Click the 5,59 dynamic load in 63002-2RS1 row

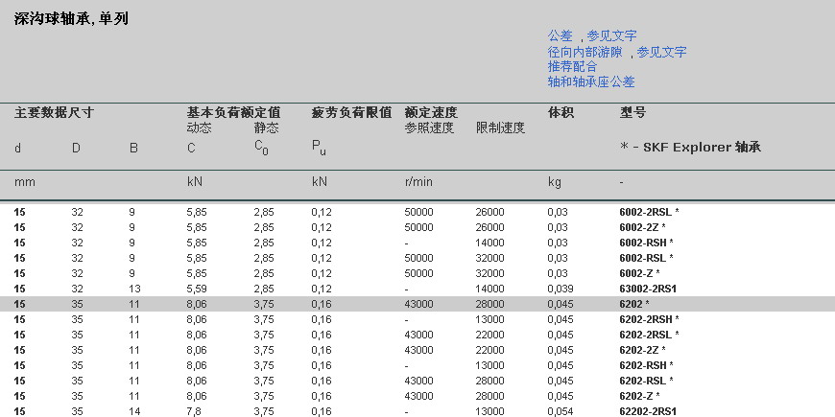coord(196,289)
